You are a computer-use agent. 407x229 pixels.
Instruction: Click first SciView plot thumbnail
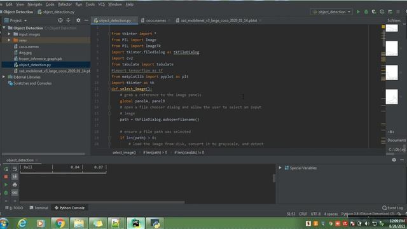click(x=392, y=28)
